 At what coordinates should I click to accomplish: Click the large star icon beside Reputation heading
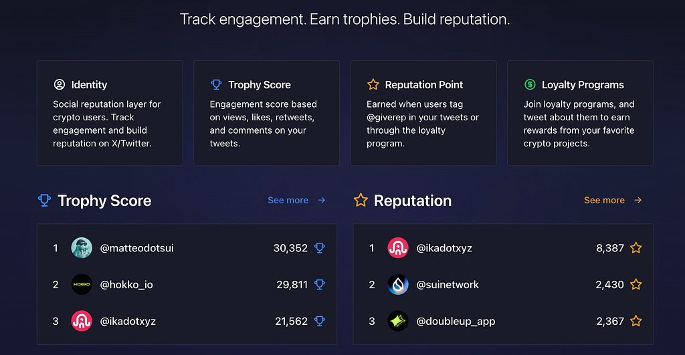pyautogui.click(x=361, y=201)
